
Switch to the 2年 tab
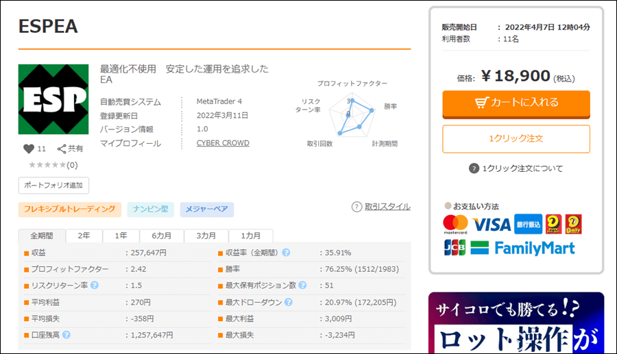[84, 236]
